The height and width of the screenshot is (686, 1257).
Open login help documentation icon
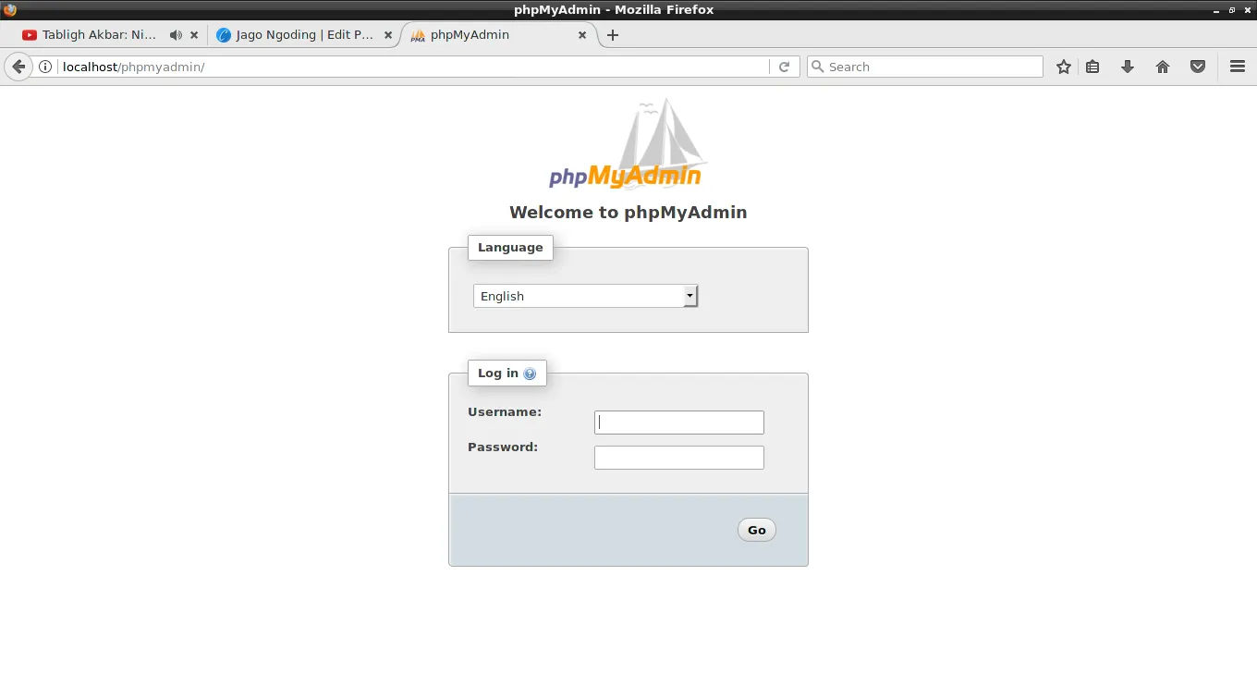click(x=530, y=374)
